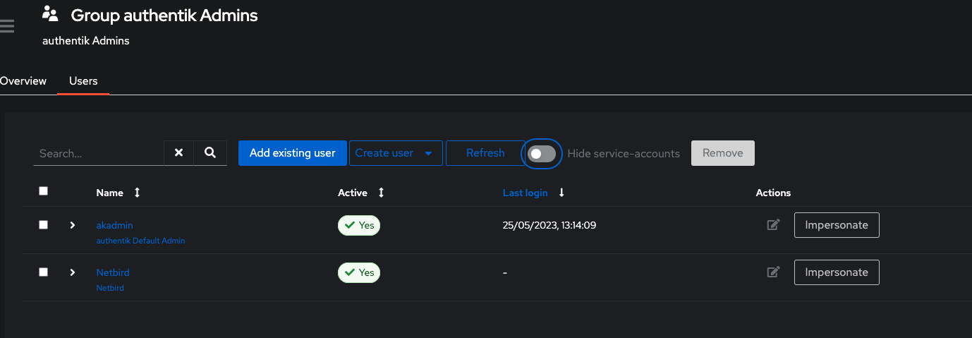Edit the akadmin user via pencil icon
972x338 pixels.
pyautogui.click(x=773, y=225)
